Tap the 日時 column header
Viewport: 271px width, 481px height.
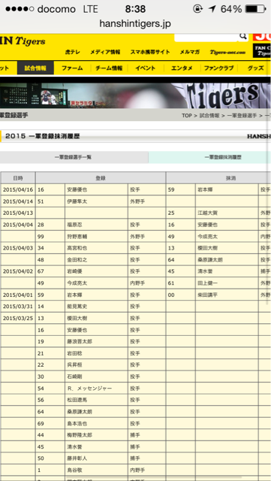tap(18, 178)
